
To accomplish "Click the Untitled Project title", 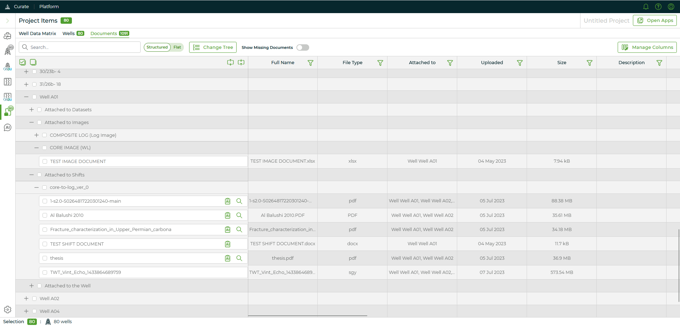I will 606,21.
